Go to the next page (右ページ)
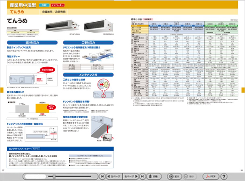This screenshot has width=245, height=181. pyautogui.click(x=131, y=176)
